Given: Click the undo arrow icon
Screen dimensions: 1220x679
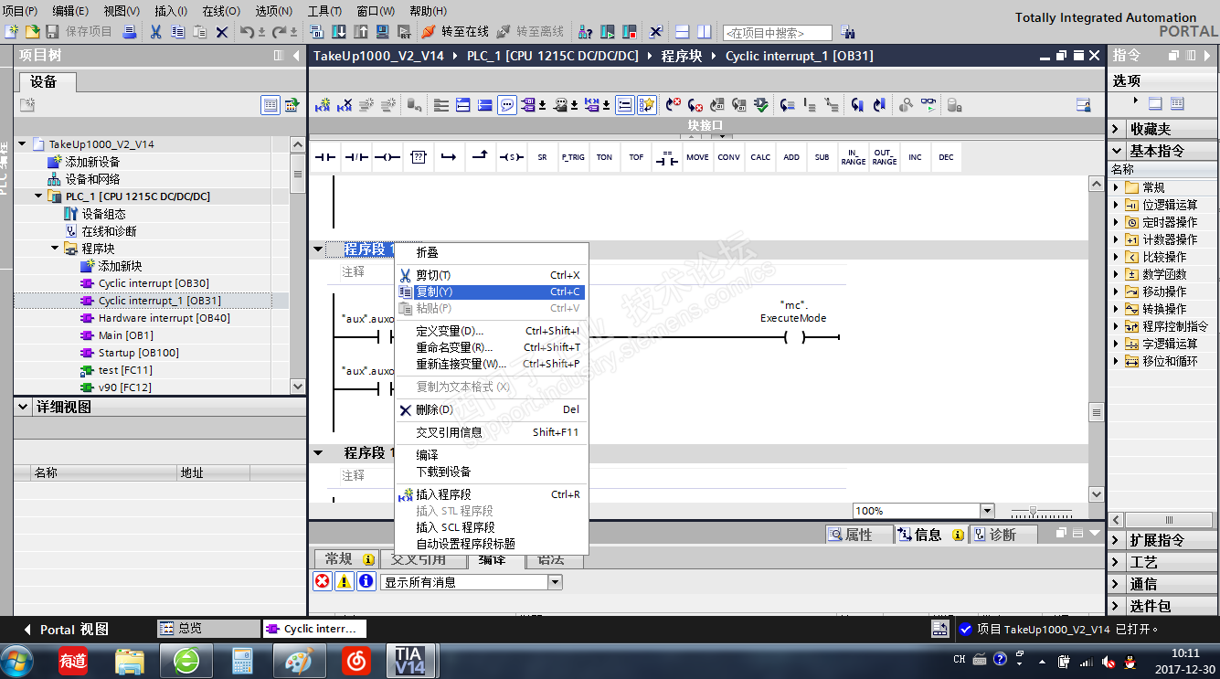Looking at the screenshot, I should point(247,32).
